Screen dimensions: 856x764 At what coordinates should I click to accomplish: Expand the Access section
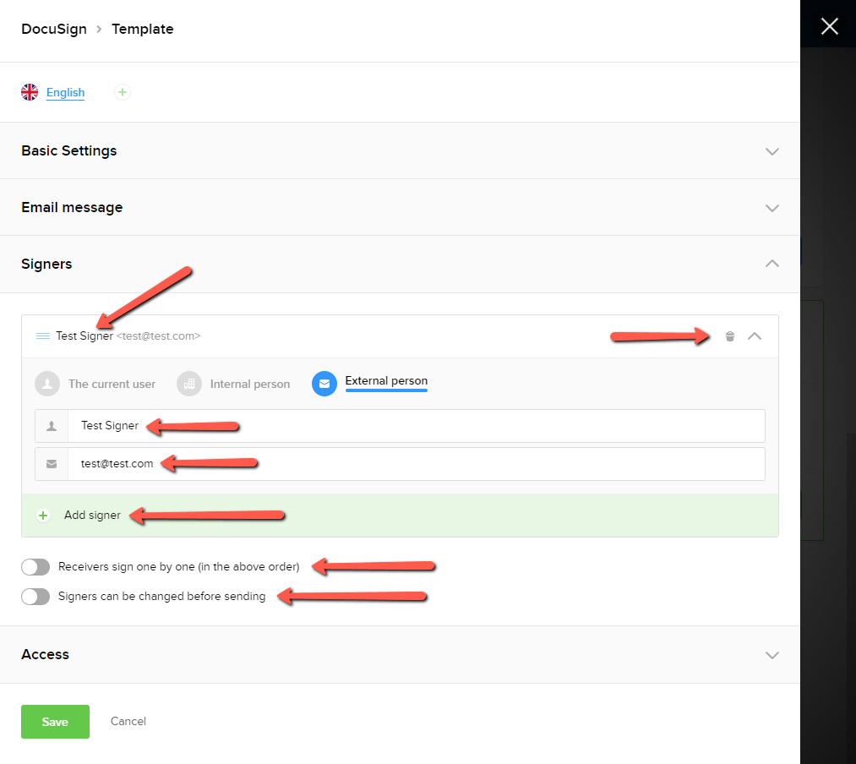pos(771,655)
